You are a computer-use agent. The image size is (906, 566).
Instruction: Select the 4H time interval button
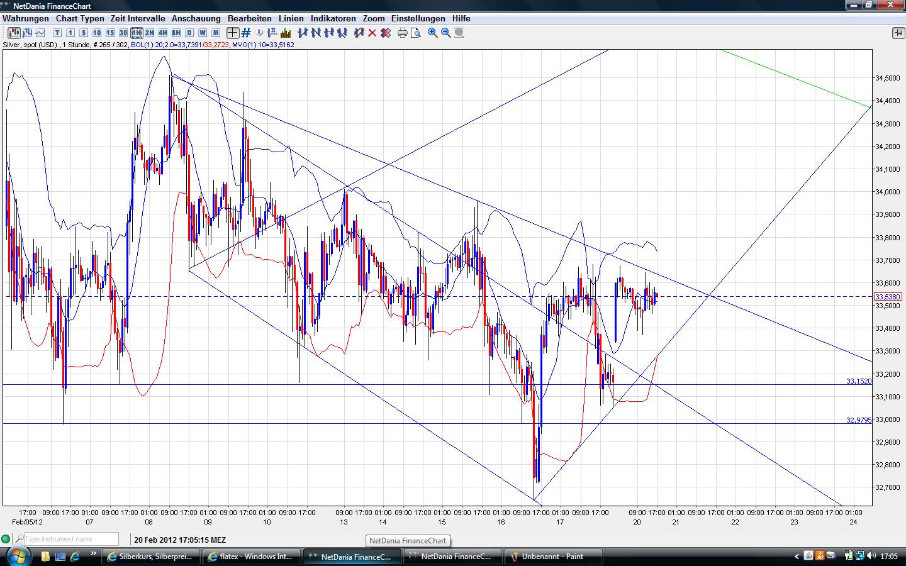click(x=163, y=33)
